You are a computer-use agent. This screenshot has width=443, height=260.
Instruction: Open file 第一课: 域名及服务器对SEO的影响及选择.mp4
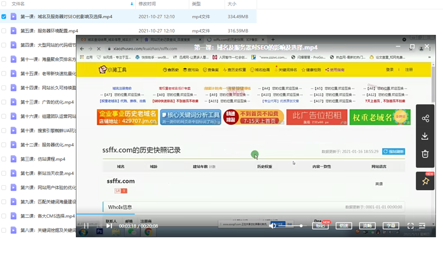click(x=67, y=17)
